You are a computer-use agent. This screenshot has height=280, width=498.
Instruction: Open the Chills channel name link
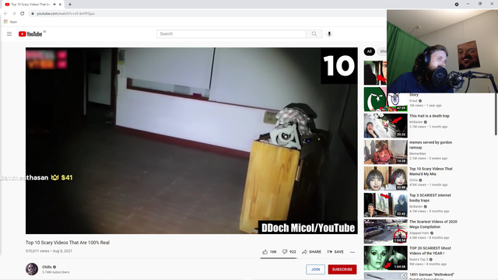[47, 267]
